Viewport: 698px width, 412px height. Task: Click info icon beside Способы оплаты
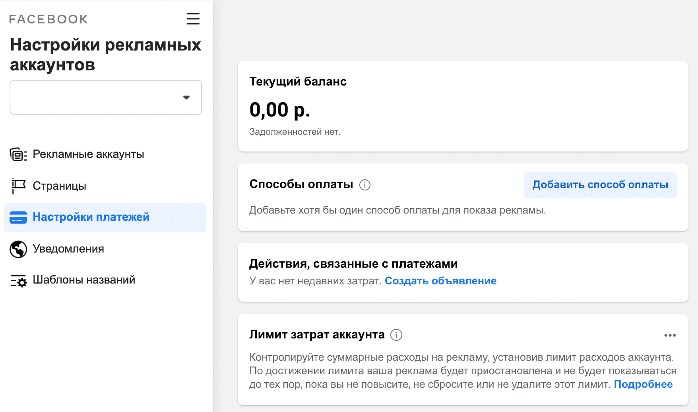365,185
